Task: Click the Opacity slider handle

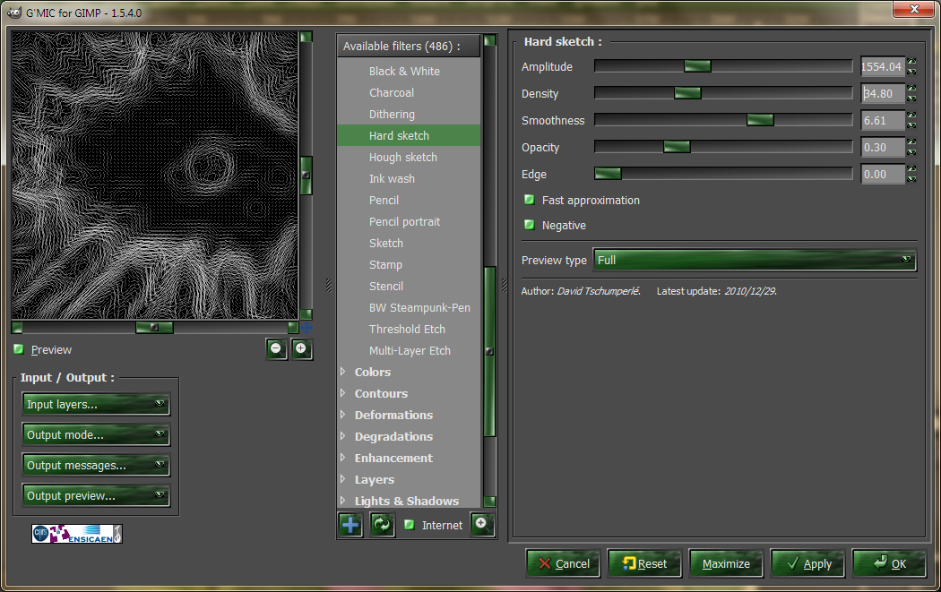Action: 677,147
